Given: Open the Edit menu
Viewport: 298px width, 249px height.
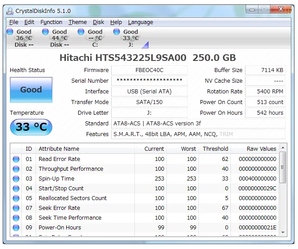Looking at the screenshot, I should click(29, 22).
